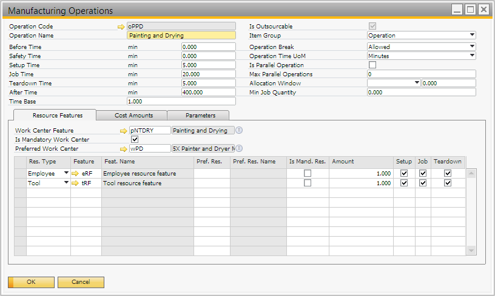
Task: Open details icon beside Painting and Drying feature
Action: tap(239, 130)
